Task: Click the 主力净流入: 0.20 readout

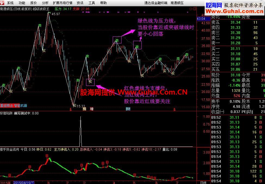Action: (x=66, y=149)
